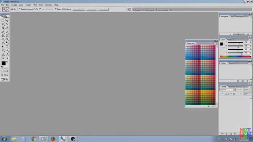
Task: Select the Rectangular Marquee tool
Action: tap(3, 21)
